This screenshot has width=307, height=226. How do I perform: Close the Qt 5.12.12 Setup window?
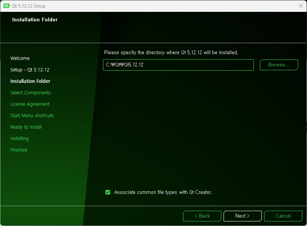coord(301,6)
